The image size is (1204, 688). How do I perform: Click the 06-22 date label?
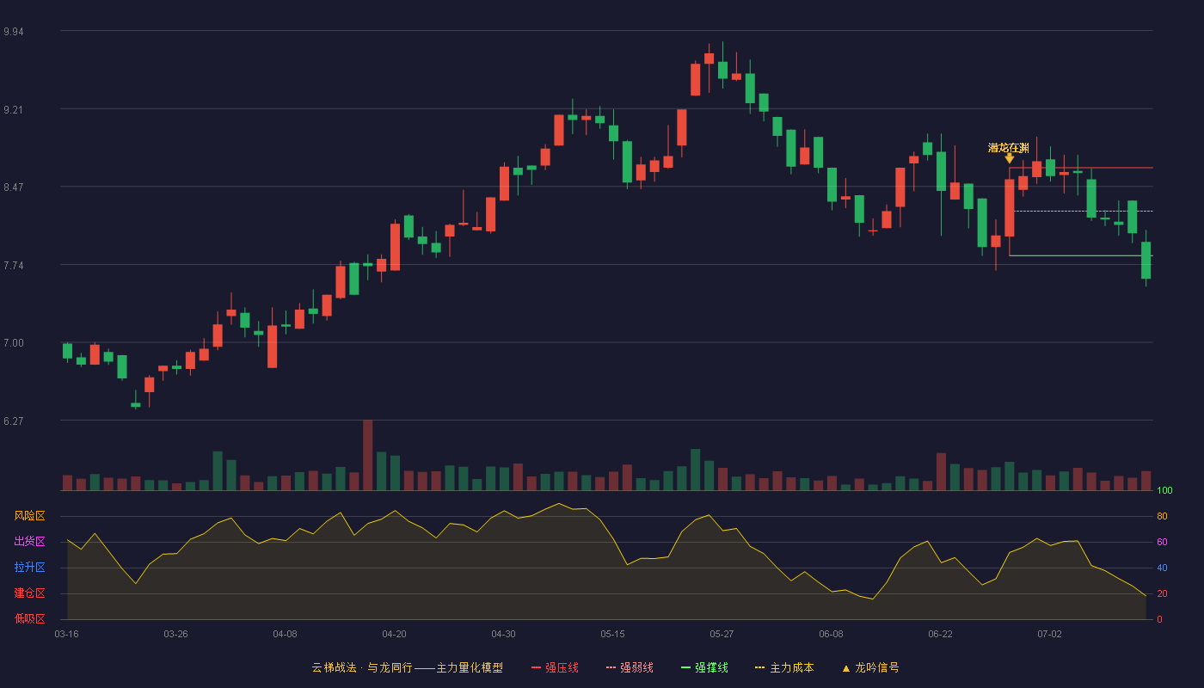pos(940,634)
